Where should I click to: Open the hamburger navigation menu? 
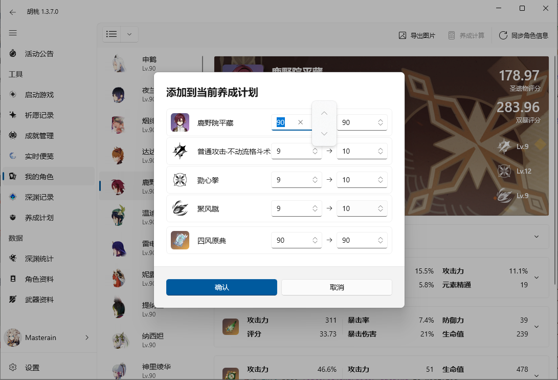13,33
